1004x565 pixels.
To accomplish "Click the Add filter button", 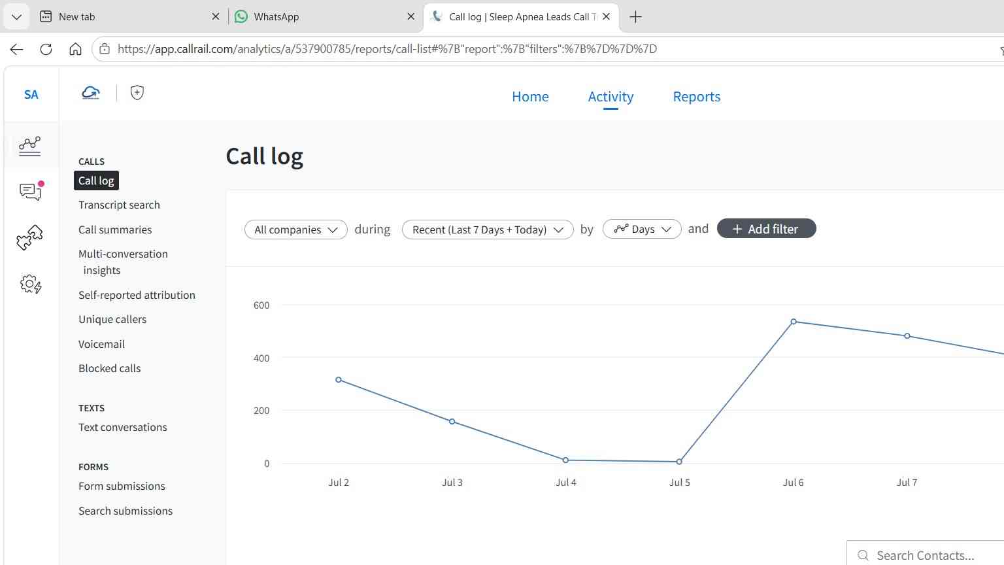I will [x=766, y=229].
